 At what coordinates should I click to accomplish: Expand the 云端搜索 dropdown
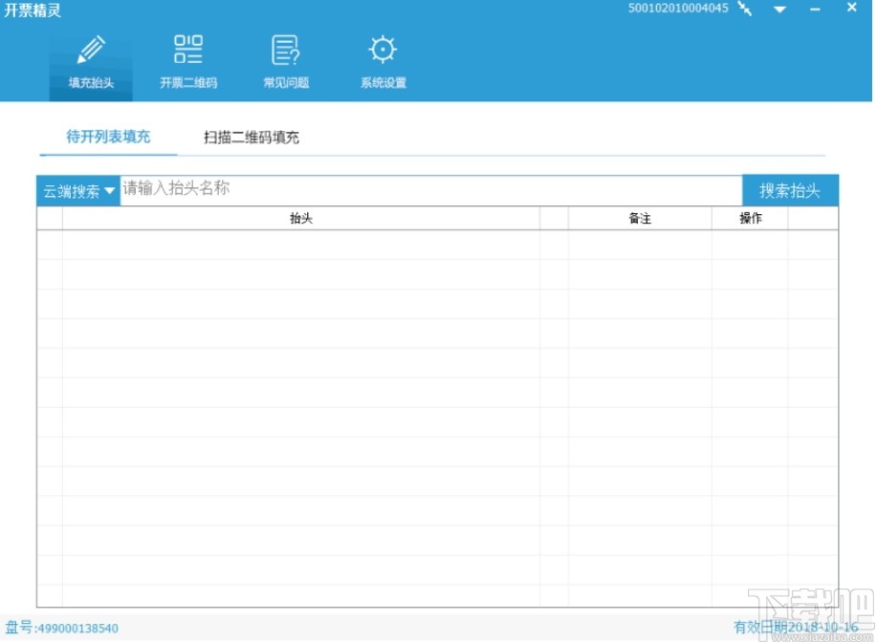[78, 191]
